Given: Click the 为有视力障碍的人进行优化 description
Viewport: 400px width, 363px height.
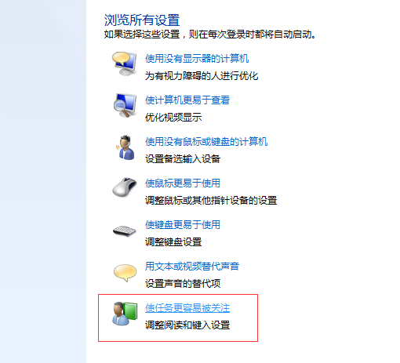Looking at the screenshot, I should (x=202, y=76).
